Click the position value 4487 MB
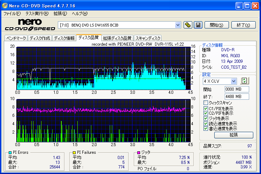The height and width of the screenshot is (174, 261). tap(244, 162)
